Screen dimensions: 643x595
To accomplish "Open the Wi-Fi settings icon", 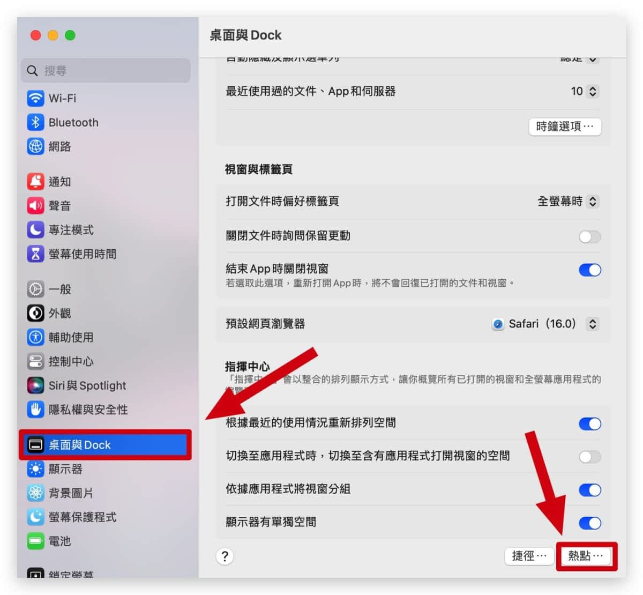I will [x=35, y=98].
